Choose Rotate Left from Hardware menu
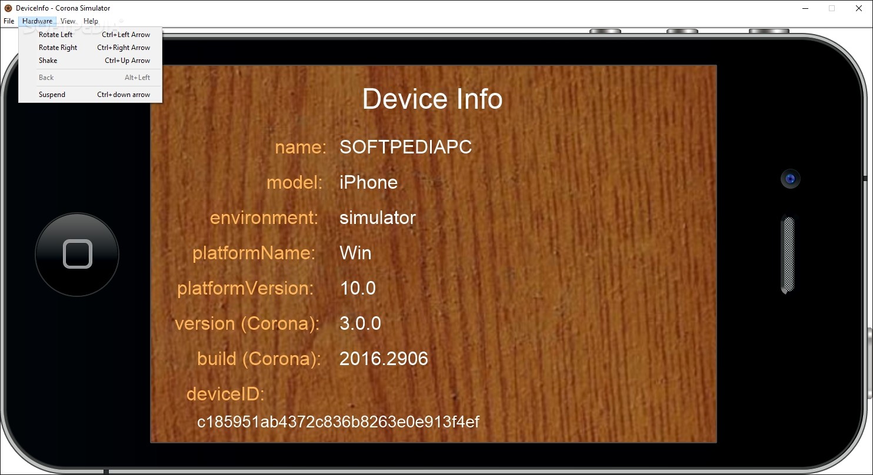The height and width of the screenshot is (475, 873). (90, 35)
